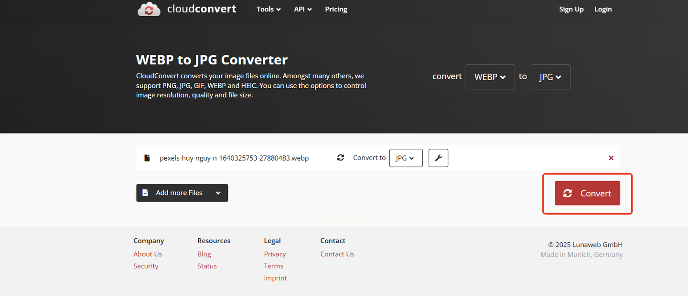Click the refresh arrows icon before Convert to
688x296 pixels.
pyautogui.click(x=341, y=157)
